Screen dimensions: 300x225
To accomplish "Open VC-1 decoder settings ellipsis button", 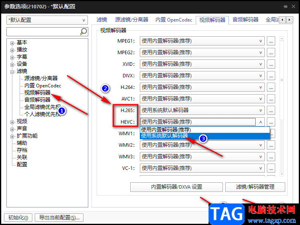I will [x=271, y=168].
